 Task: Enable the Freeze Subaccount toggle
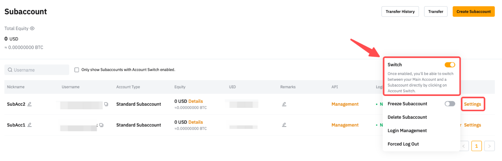point(450,104)
